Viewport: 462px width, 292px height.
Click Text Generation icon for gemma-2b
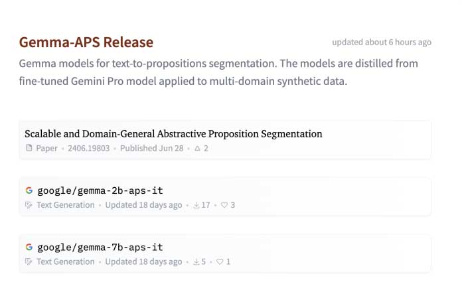29,205
